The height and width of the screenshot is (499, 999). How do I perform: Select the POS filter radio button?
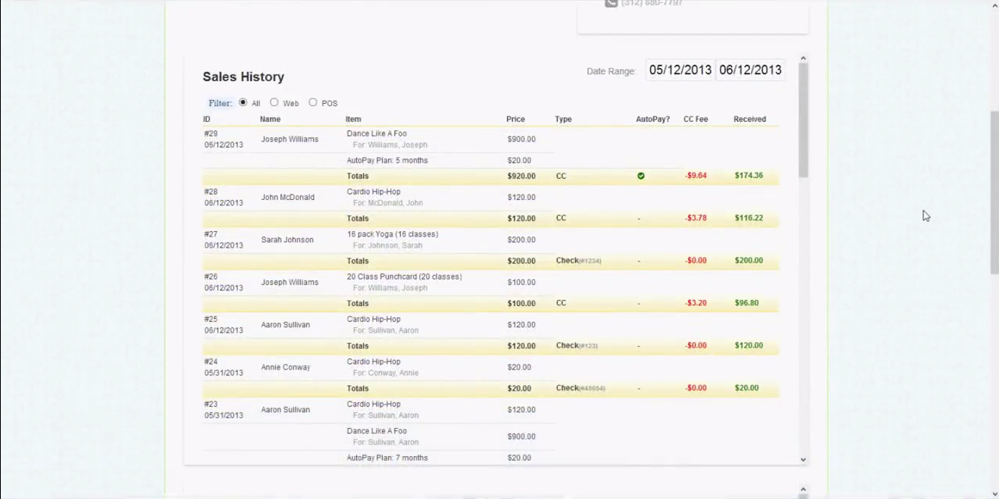312,102
